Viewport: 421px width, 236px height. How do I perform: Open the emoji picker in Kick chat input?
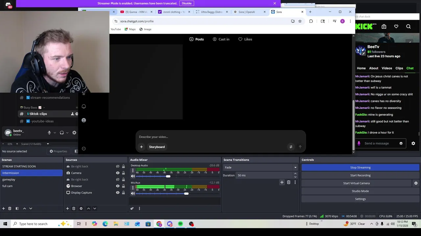(401, 143)
